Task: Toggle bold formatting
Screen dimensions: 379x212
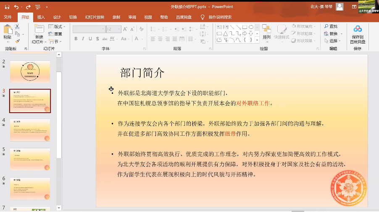Action: pos(76,39)
